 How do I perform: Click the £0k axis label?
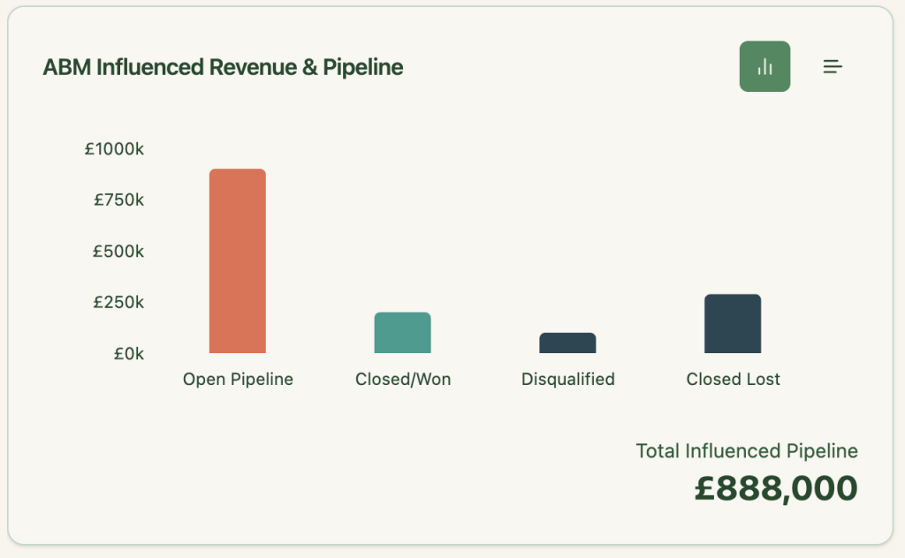tap(128, 352)
